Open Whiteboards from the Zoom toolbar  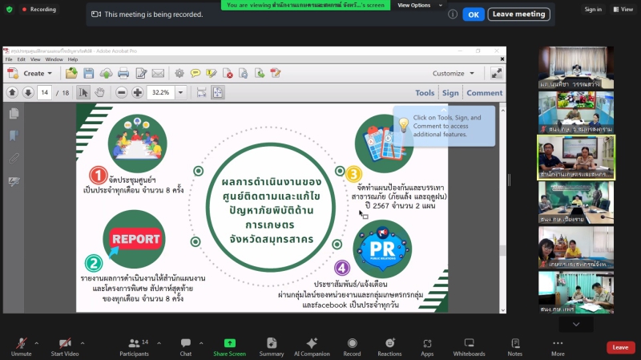(469, 343)
